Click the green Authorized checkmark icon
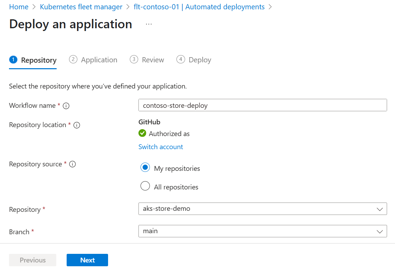Viewport: 395px width, 269px height. click(142, 133)
